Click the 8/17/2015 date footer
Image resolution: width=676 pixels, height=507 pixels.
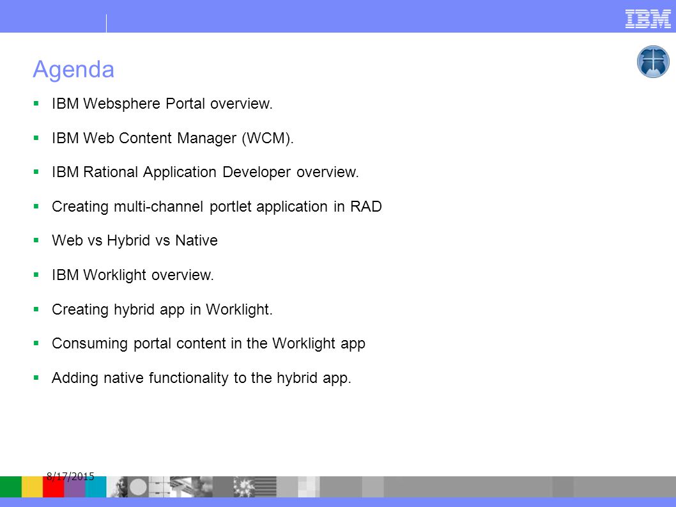[70, 476]
